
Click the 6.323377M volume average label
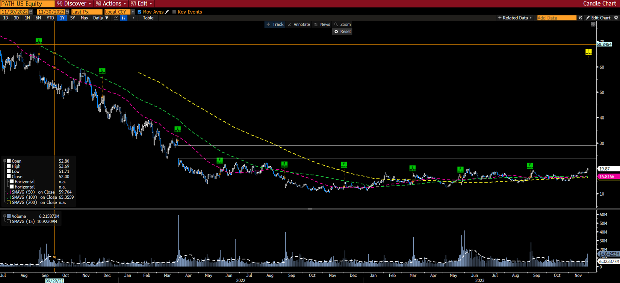pos(608,262)
